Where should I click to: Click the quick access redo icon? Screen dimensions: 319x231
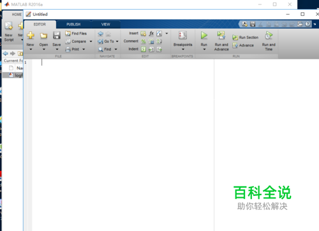tap(292, 24)
